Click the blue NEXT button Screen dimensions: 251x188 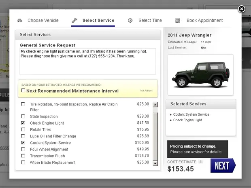coord(223,165)
